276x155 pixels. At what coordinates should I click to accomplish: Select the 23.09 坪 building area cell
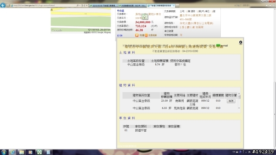166,101
